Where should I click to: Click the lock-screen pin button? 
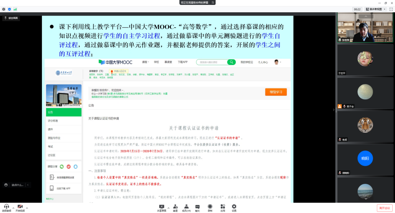11,18
